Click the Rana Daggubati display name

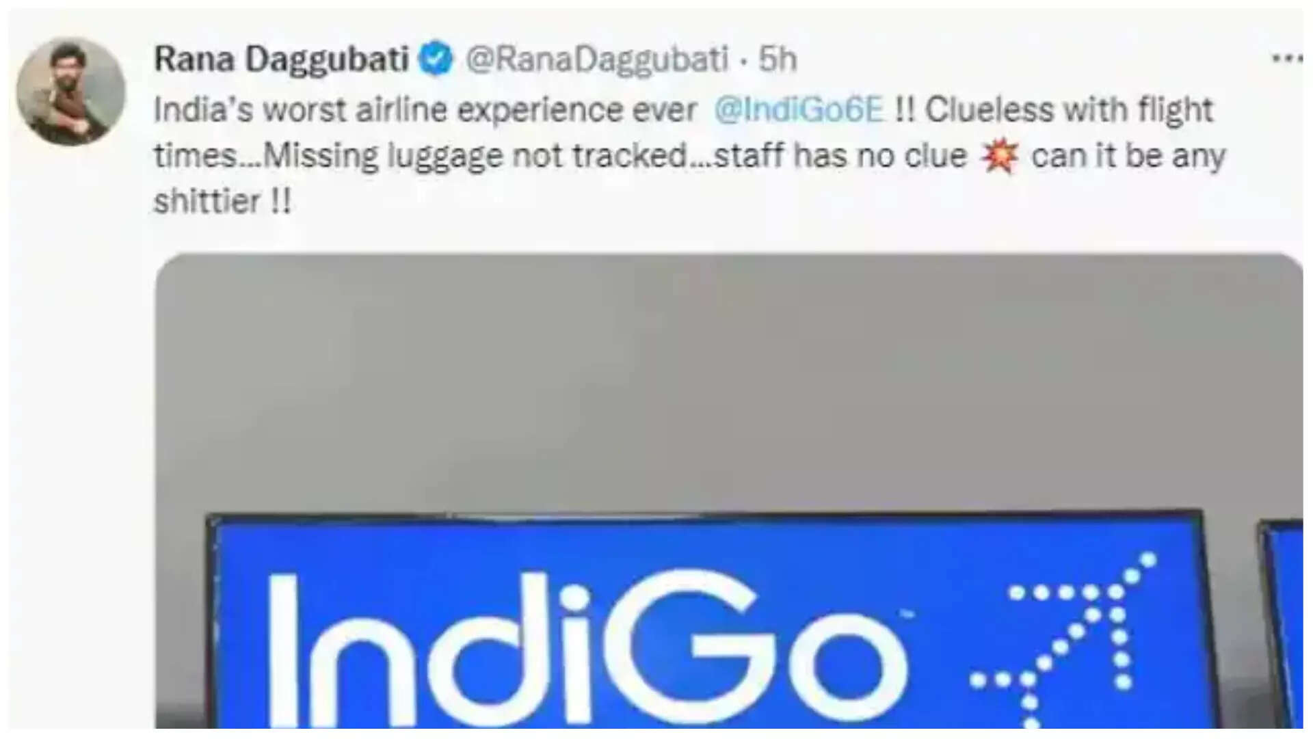[282, 59]
